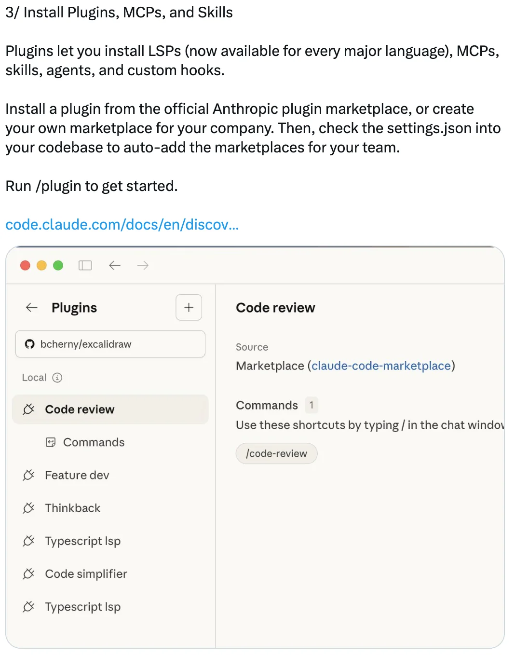Click the GitHub icon in the plugin search field

coord(29,344)
